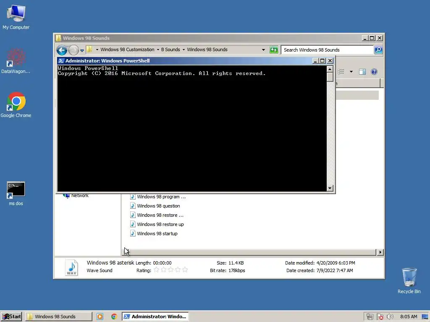Click the Size 11.4 KB value
This screenshot has height=322, width=430.
(236, 263)
